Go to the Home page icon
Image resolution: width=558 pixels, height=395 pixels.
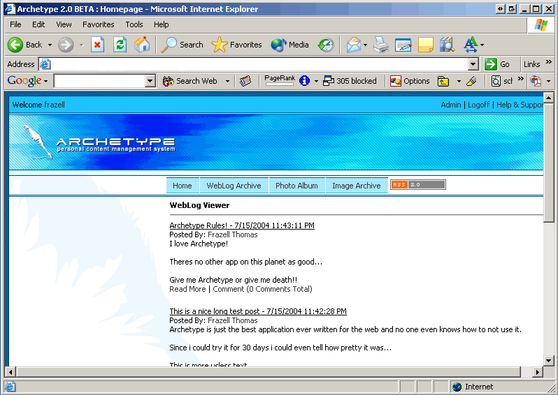point(142,45)
